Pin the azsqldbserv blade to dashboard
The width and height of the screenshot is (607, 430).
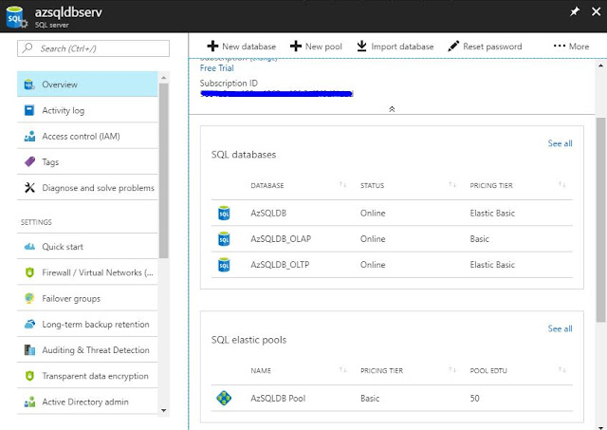point(575,11)
